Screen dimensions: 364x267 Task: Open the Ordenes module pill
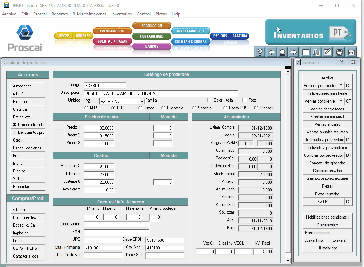point(83,36)
